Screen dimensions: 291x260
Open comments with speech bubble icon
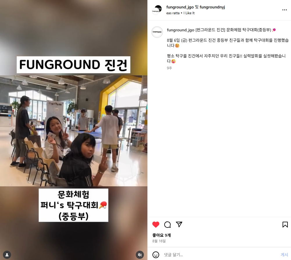pos(167,224)
